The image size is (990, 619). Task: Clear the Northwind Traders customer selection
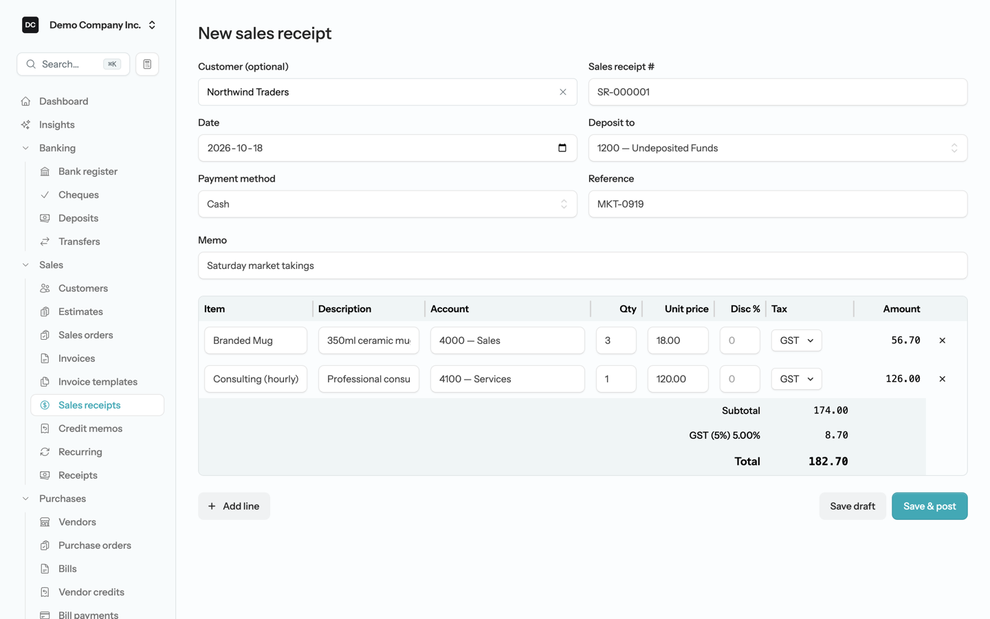[563, 92]
